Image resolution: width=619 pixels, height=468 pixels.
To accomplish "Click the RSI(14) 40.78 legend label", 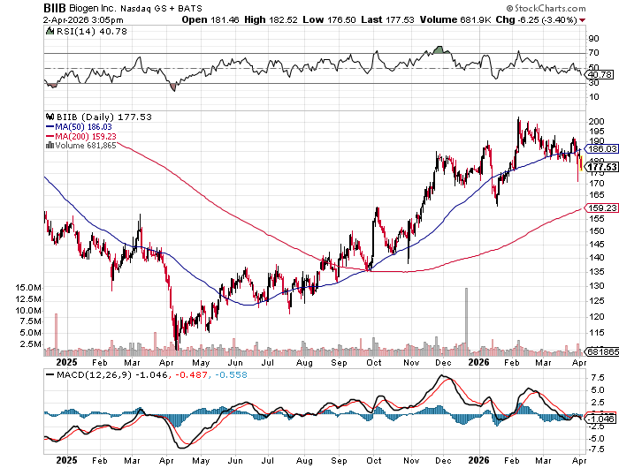I will point(92,32).
